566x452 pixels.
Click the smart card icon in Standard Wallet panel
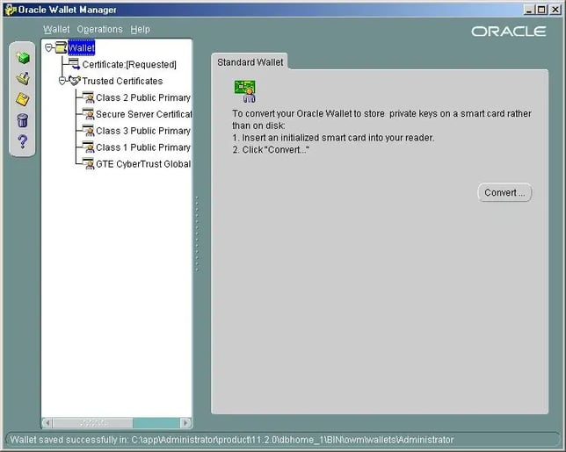point(243,90)
